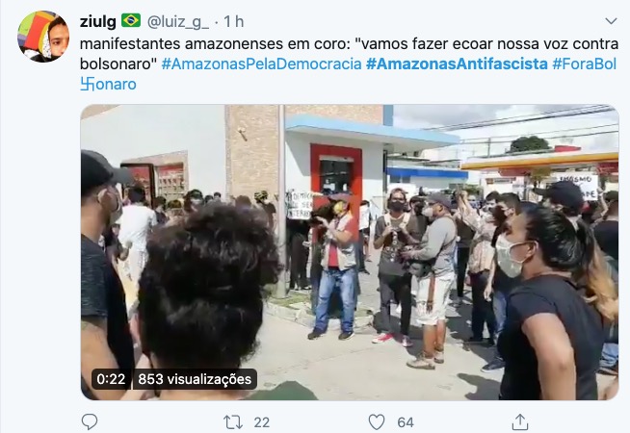Screen dimensions: 630x433
Task: Open ziulg's profile avatar picture
Action: point(43,37)
